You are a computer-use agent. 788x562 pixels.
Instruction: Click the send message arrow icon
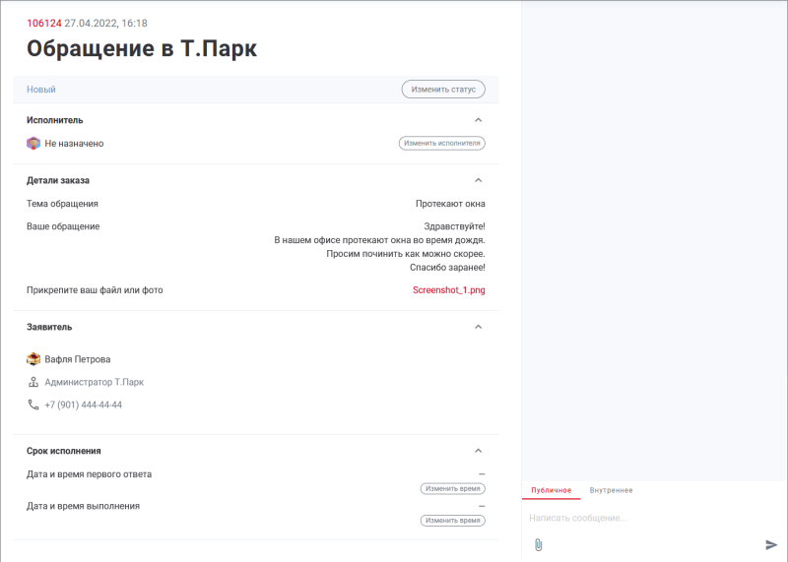tap(771, 544)
